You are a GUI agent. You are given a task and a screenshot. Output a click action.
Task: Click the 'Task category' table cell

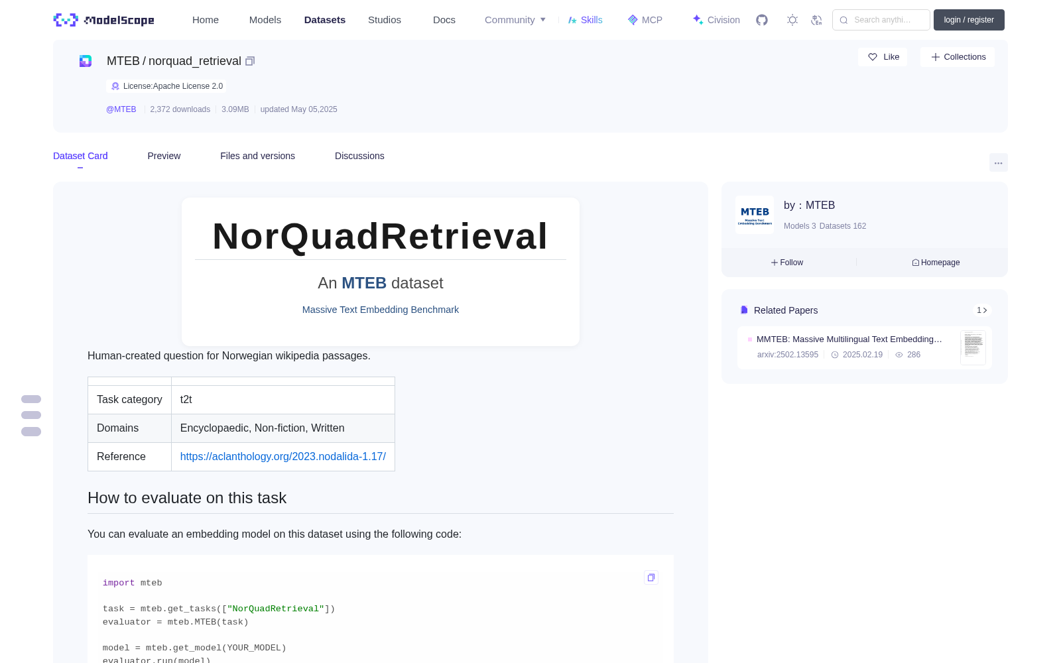coord(129,400)
